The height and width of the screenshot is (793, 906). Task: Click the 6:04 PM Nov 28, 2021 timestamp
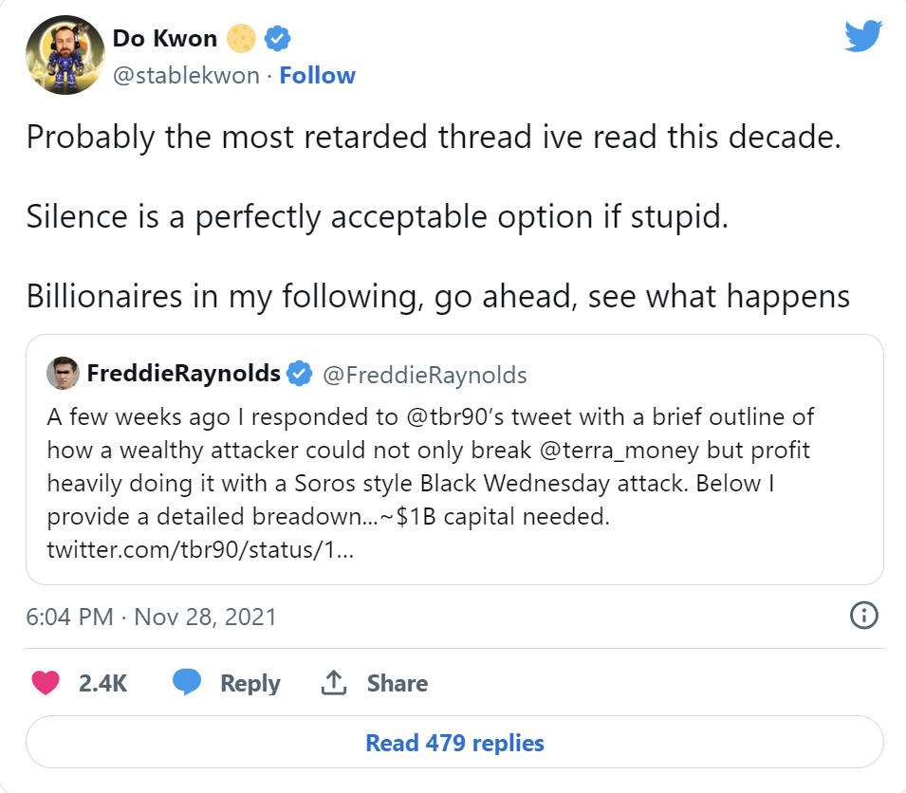(152, 617)
